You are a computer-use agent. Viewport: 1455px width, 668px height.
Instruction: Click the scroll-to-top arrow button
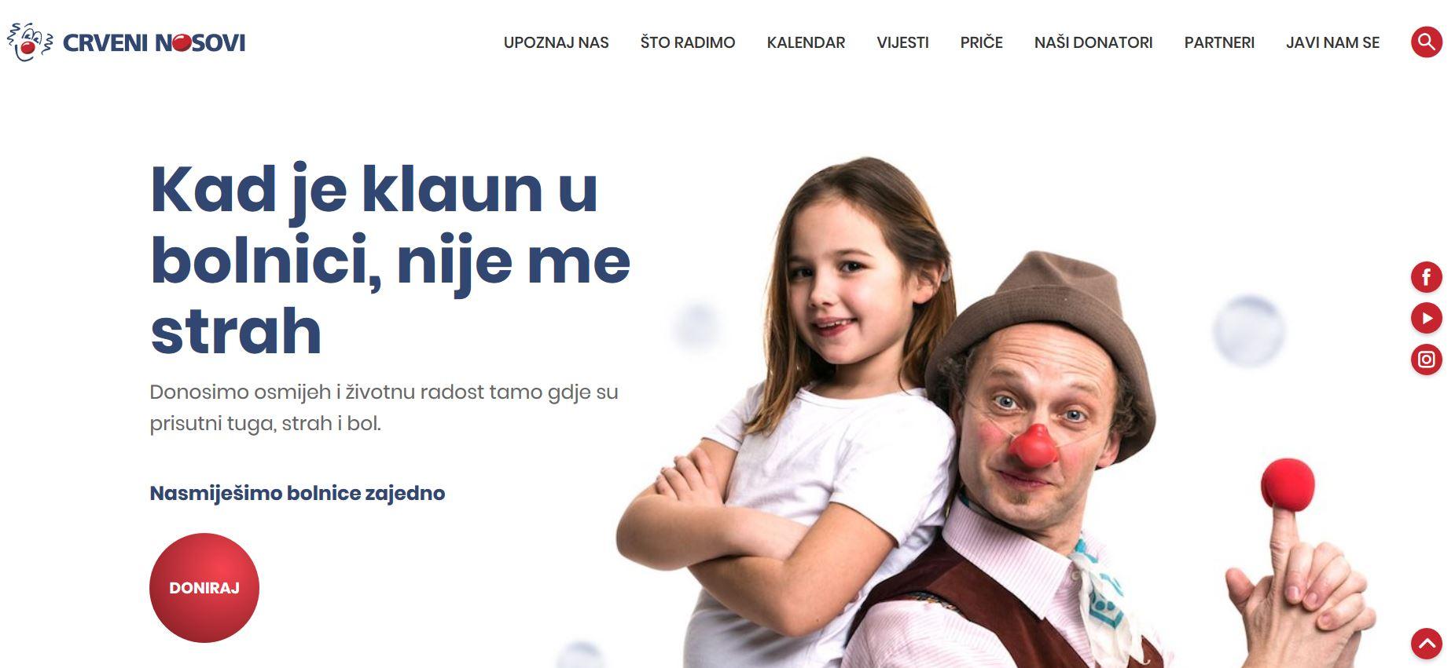[1426, 644]
